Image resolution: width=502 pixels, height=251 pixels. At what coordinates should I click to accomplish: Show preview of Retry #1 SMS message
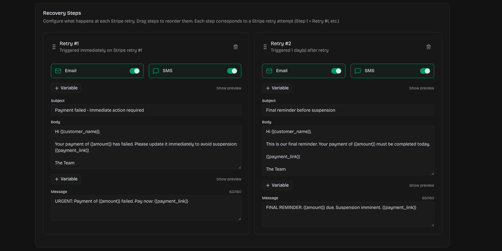pos(229,179)
